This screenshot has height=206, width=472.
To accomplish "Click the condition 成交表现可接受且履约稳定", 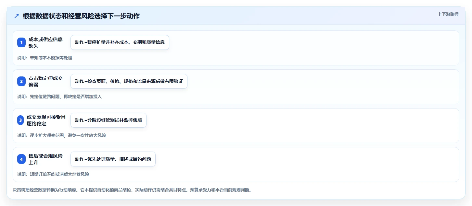I will point(46,120).
